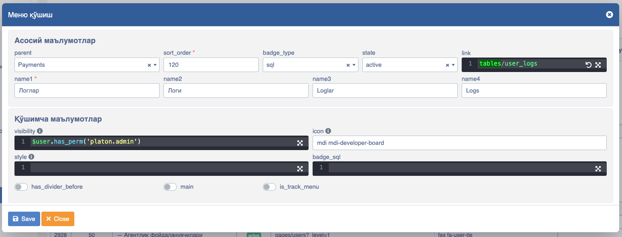Screen dimensions: 622x237
Task: Show the visibility info tooltip icon
Action: point(40,131)
